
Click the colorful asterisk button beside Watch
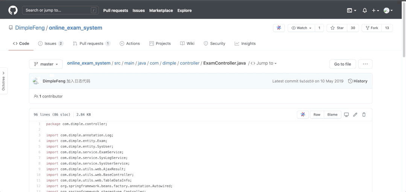[279, 28]
